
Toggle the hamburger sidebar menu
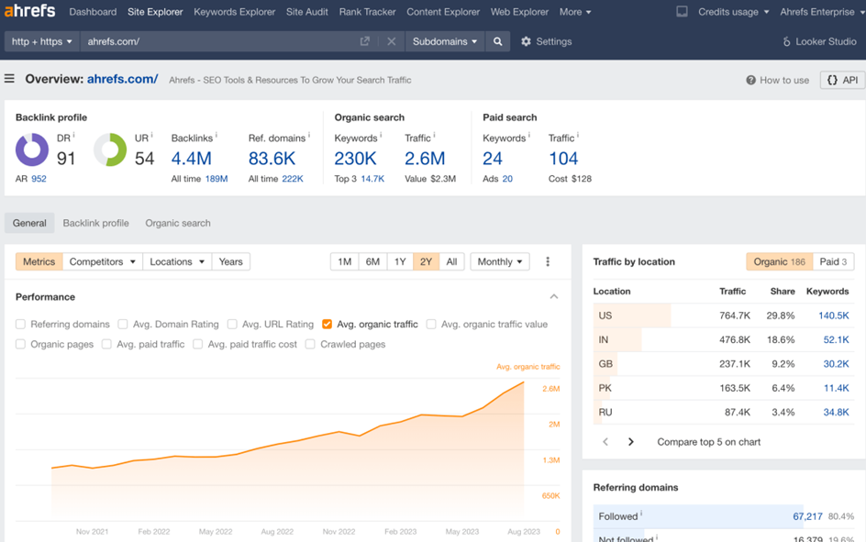9,79
